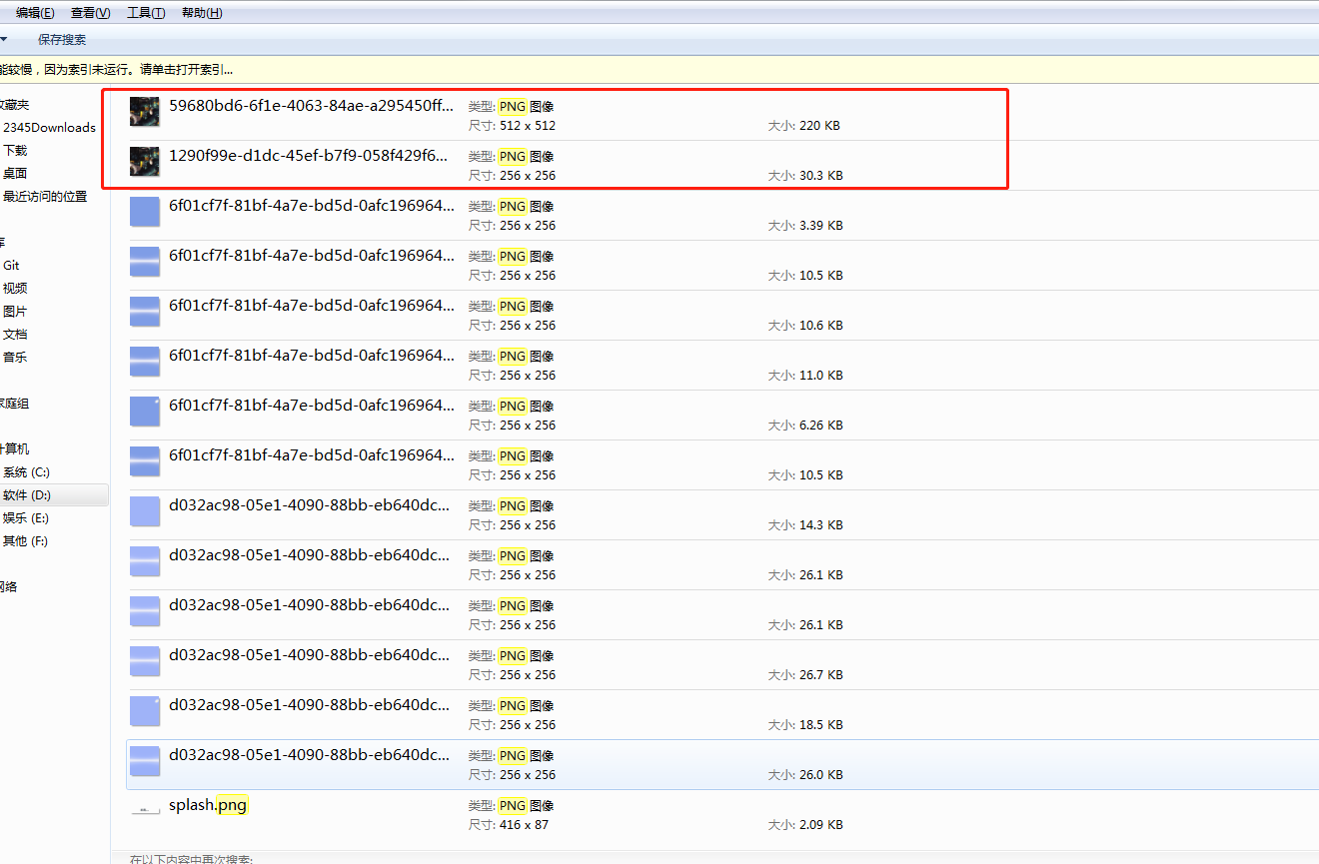Open the 查看(V) menu

[91, 13]
